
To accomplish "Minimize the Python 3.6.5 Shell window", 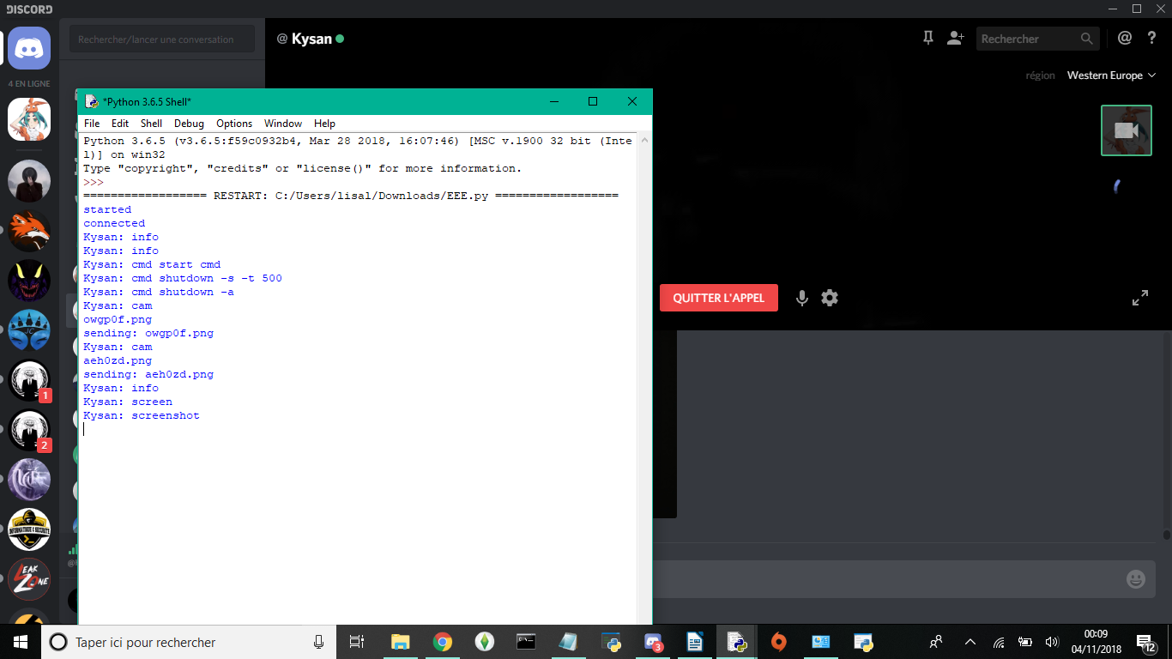I will (553, 101).
